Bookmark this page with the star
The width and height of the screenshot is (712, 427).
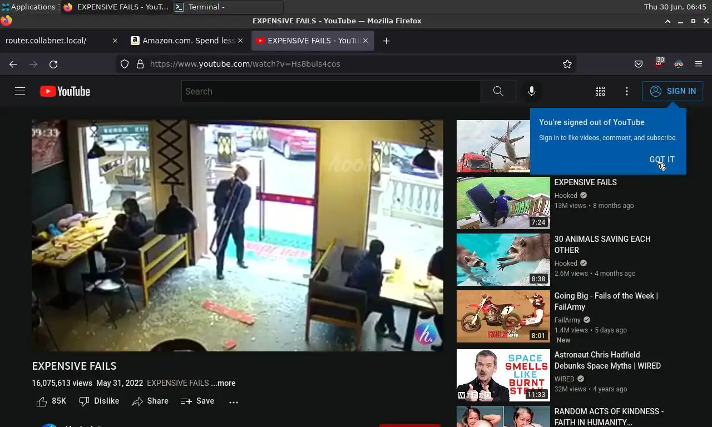point(567,64)
